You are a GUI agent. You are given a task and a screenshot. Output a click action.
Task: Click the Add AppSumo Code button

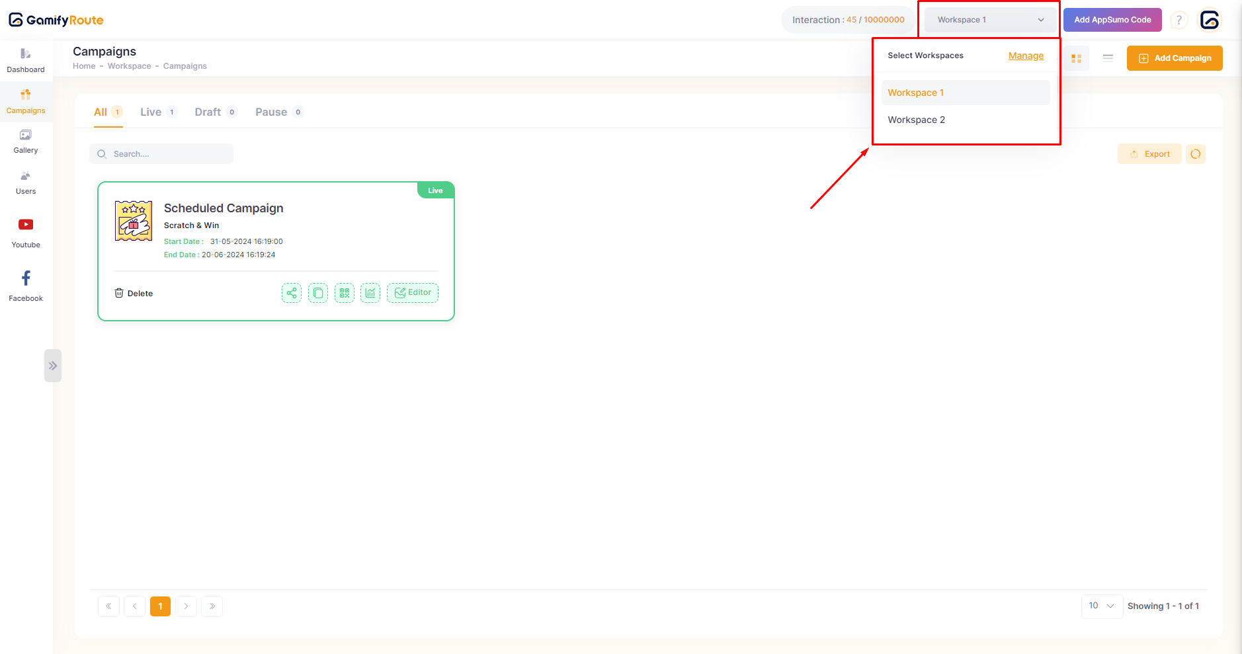[1112, 20]
